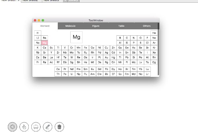Click the Library button
198x132 pixels.
point(73,1)
